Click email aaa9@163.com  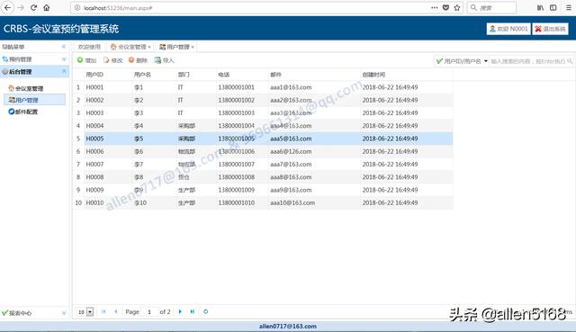[x=291, y=190]
